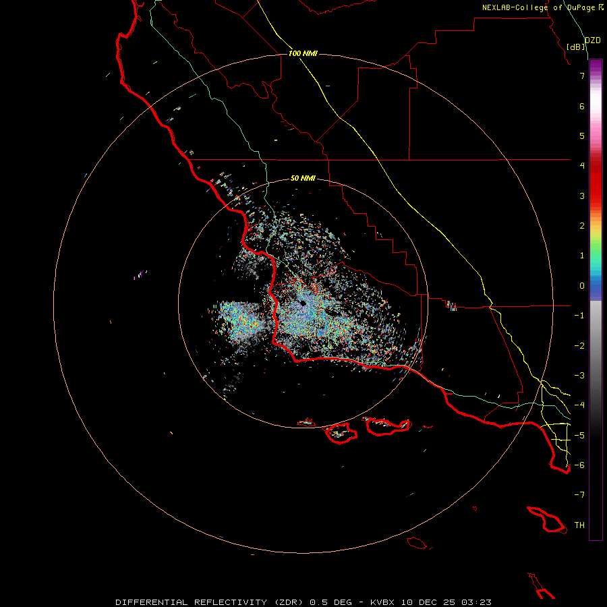This screenshot has width=607, height=607.
Task: Click the -5 value on the scale
Action: [579, 436]
